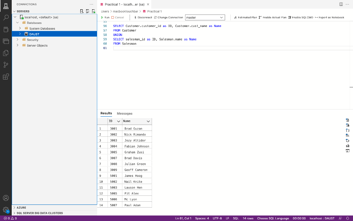Open the Extensions view
Image resolution: width=353 pixels, height=221 pixels.
pos(6,77)
